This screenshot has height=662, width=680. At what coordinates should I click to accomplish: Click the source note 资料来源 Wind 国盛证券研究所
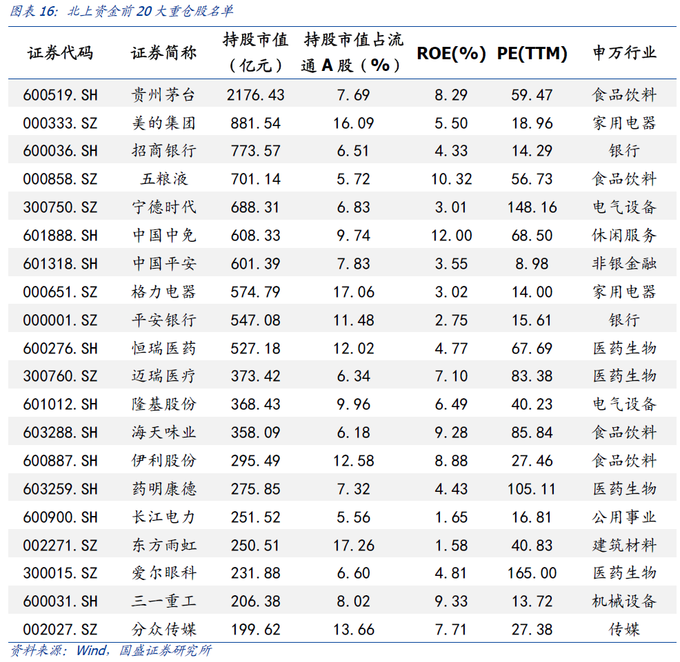point(111,651)
